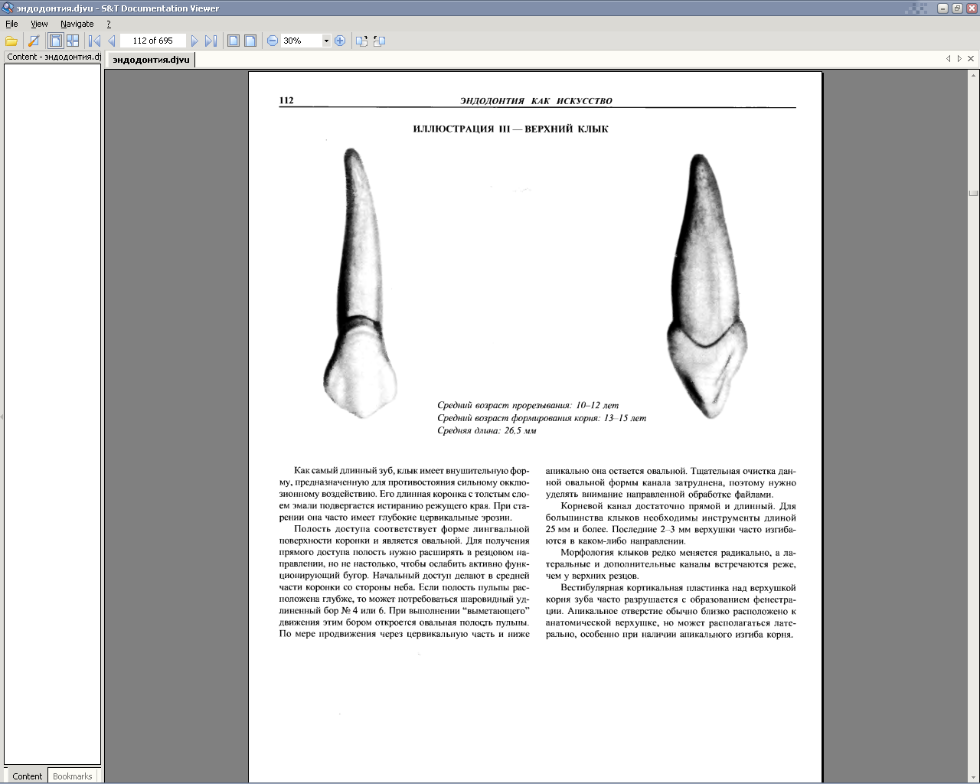Viewport: 980px width, 784px height.
Task: Click the 'Content - эндодонтия.dj' panel header
Action: click(53, 57)
